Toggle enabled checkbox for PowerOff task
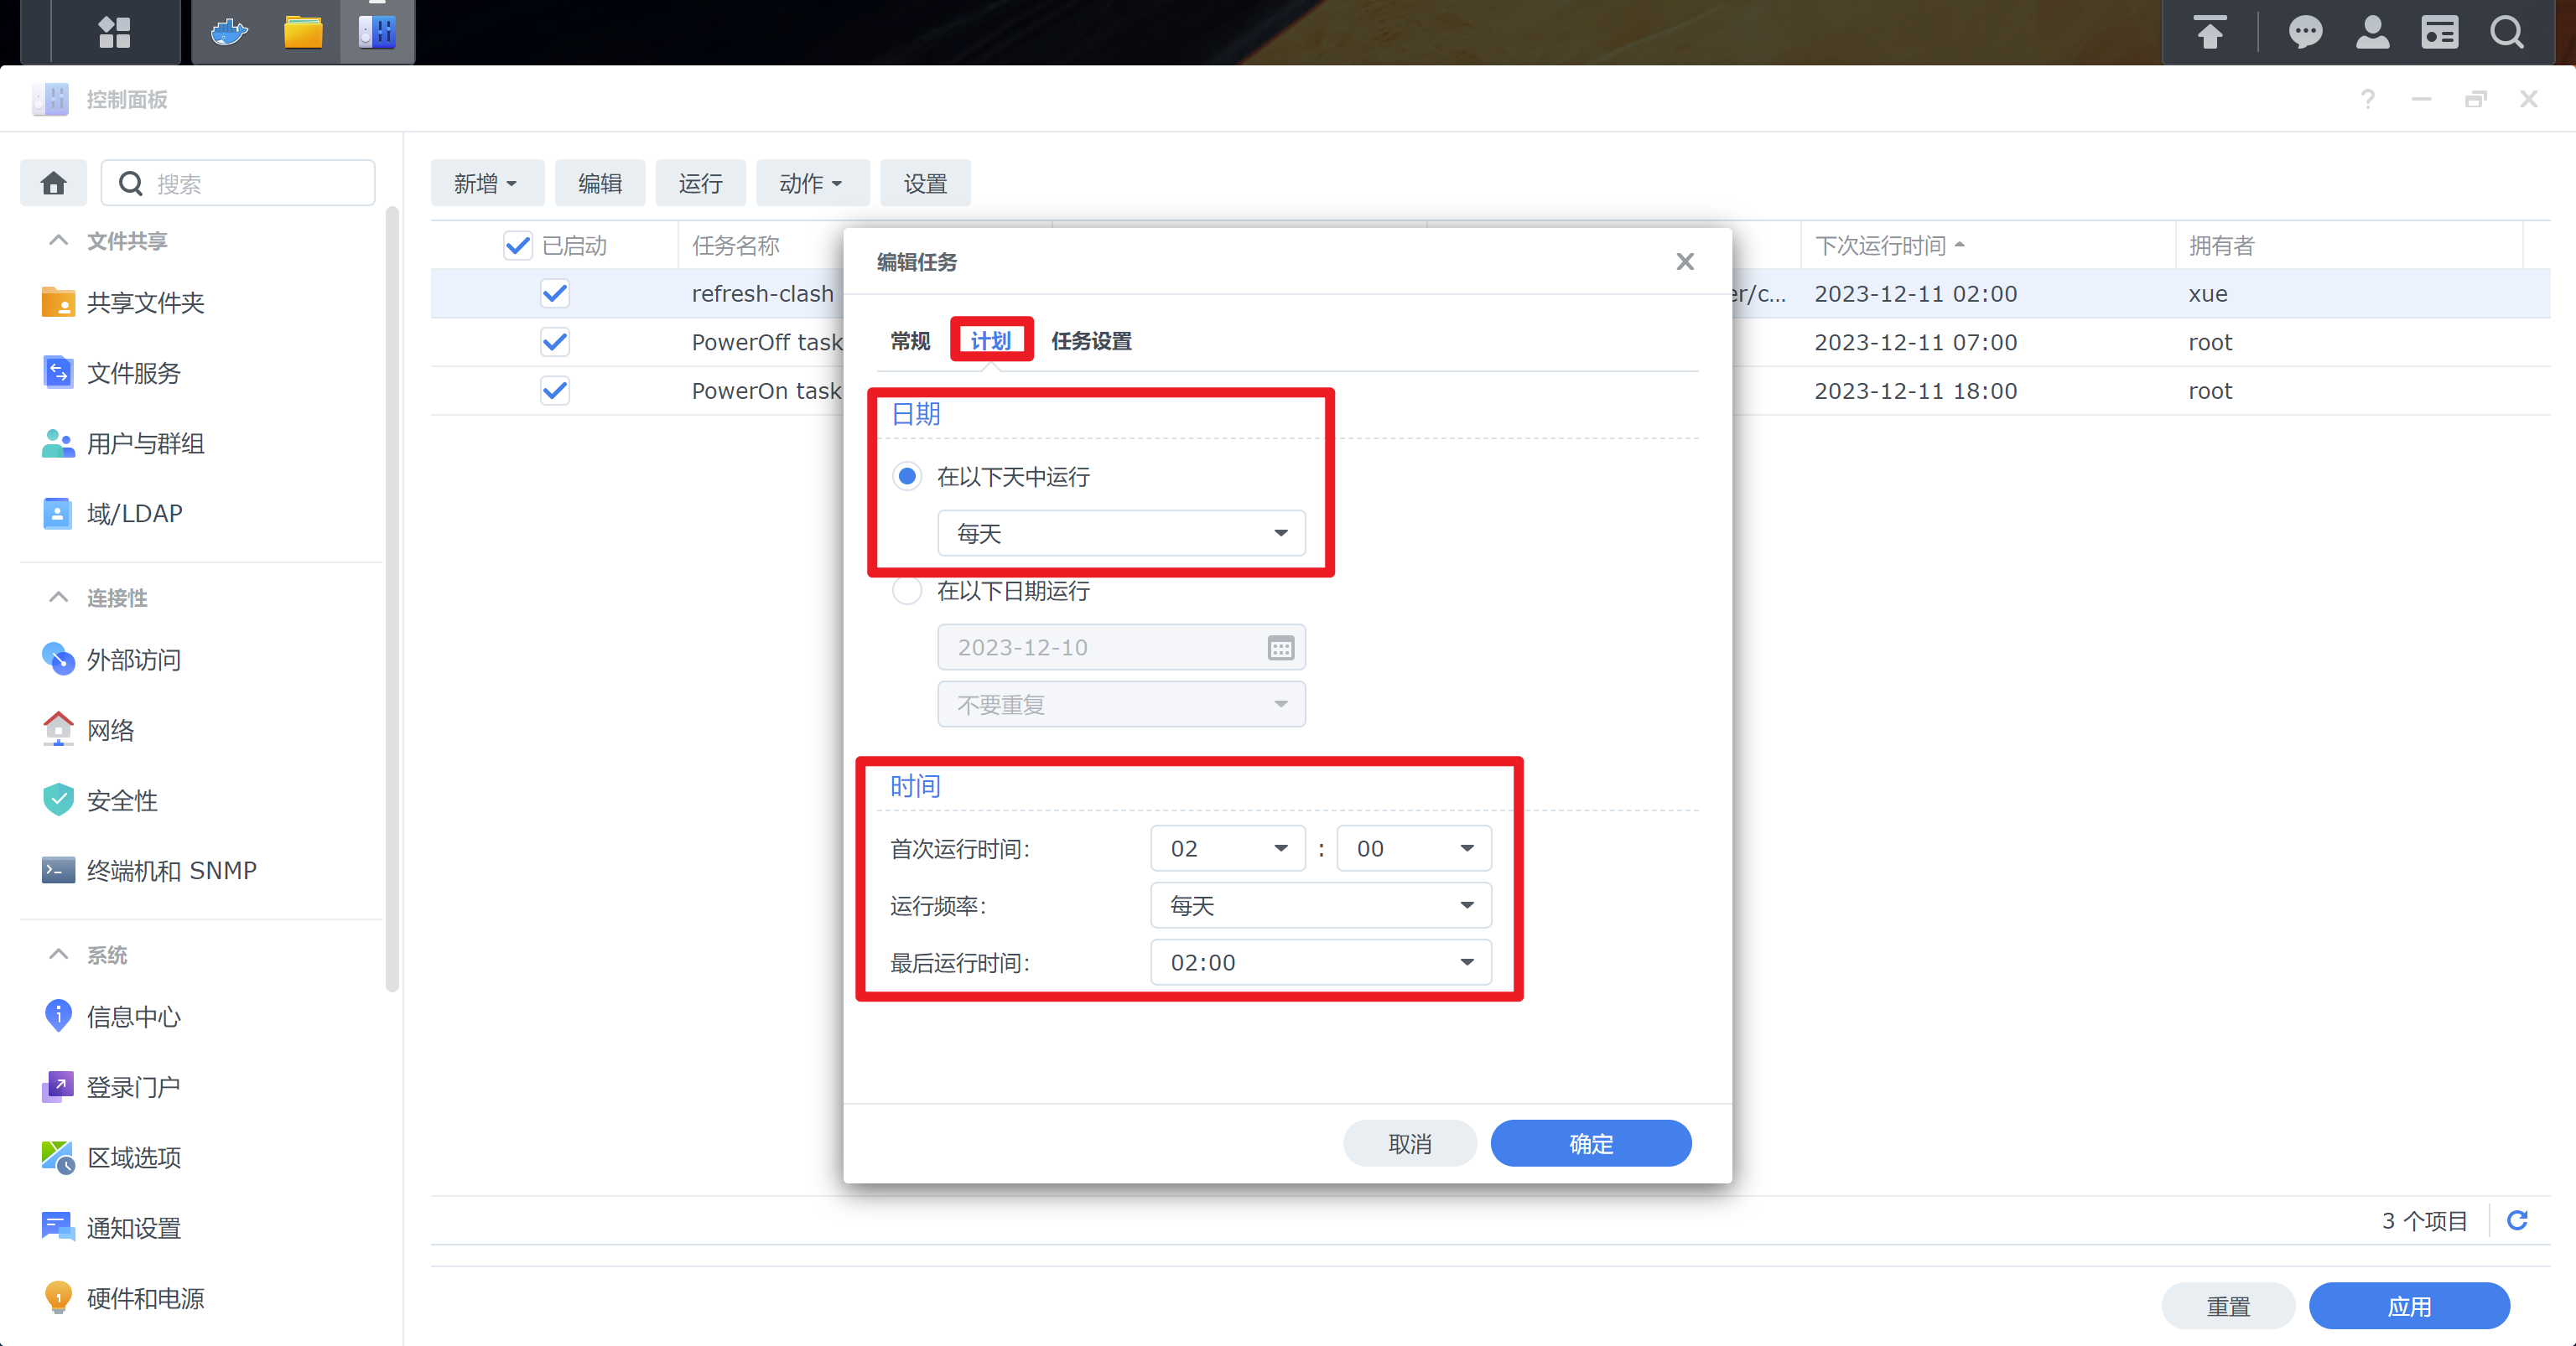 (555, 342)
